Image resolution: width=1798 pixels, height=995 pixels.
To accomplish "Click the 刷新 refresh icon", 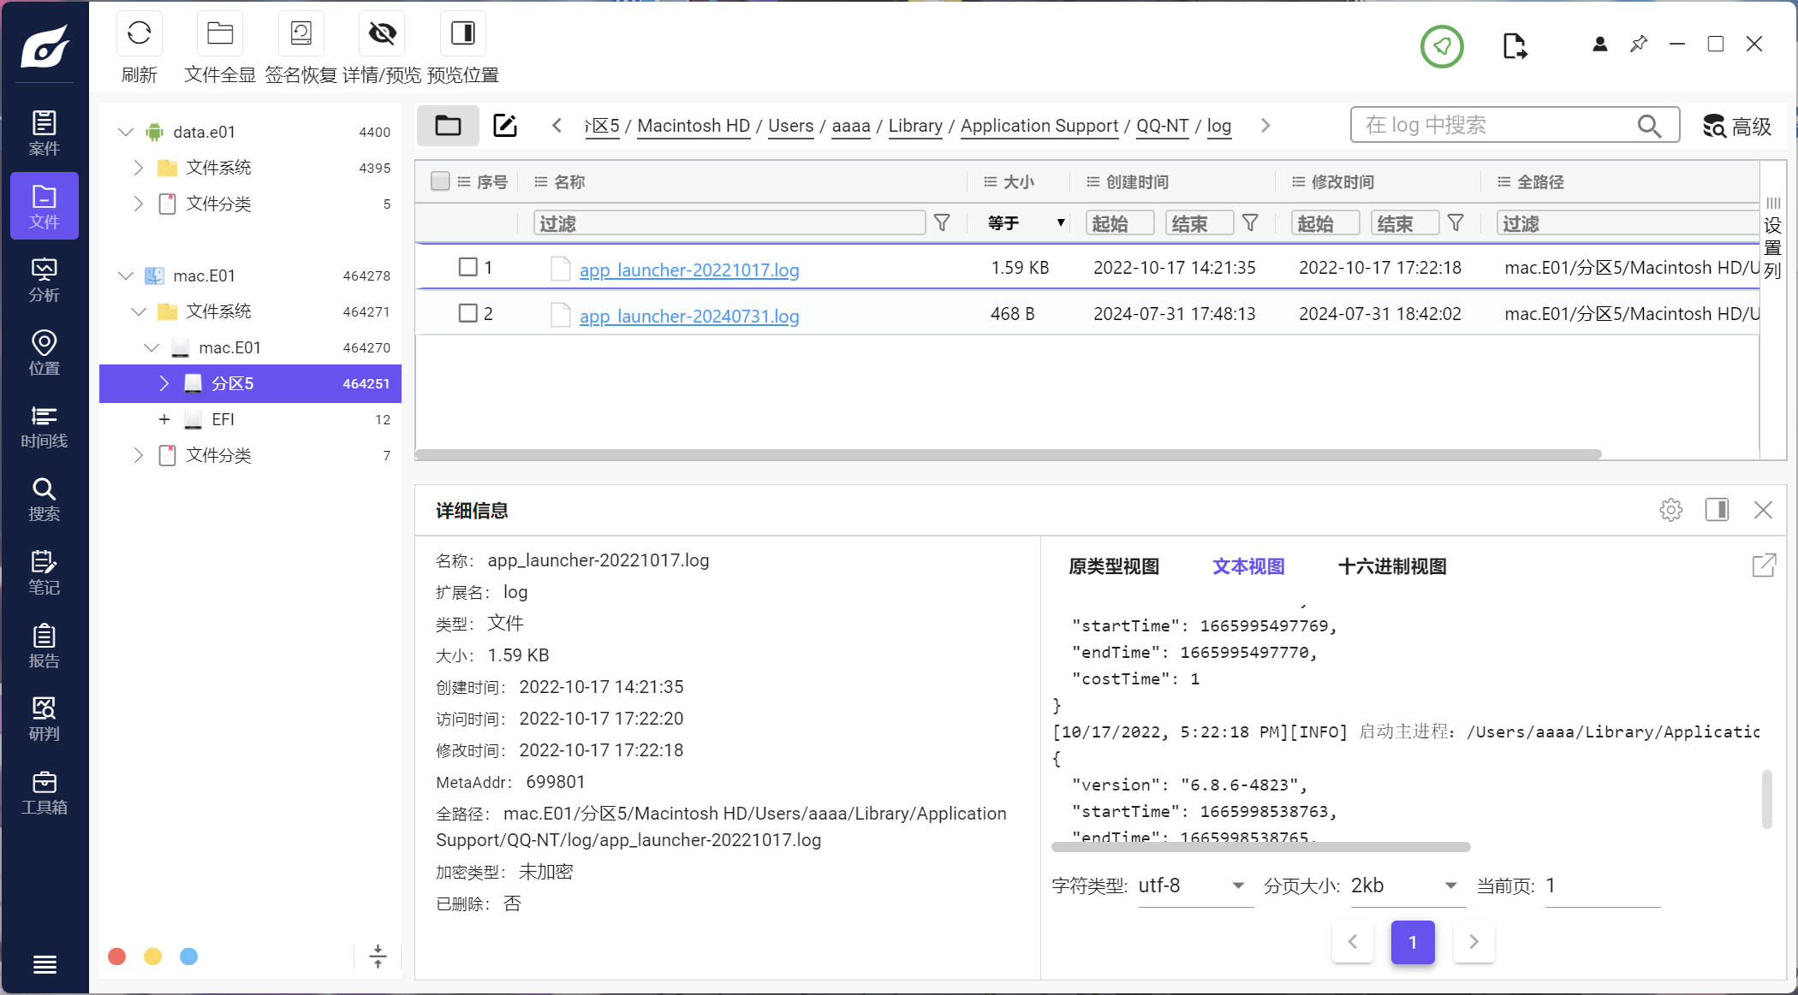I will point(139,33).
